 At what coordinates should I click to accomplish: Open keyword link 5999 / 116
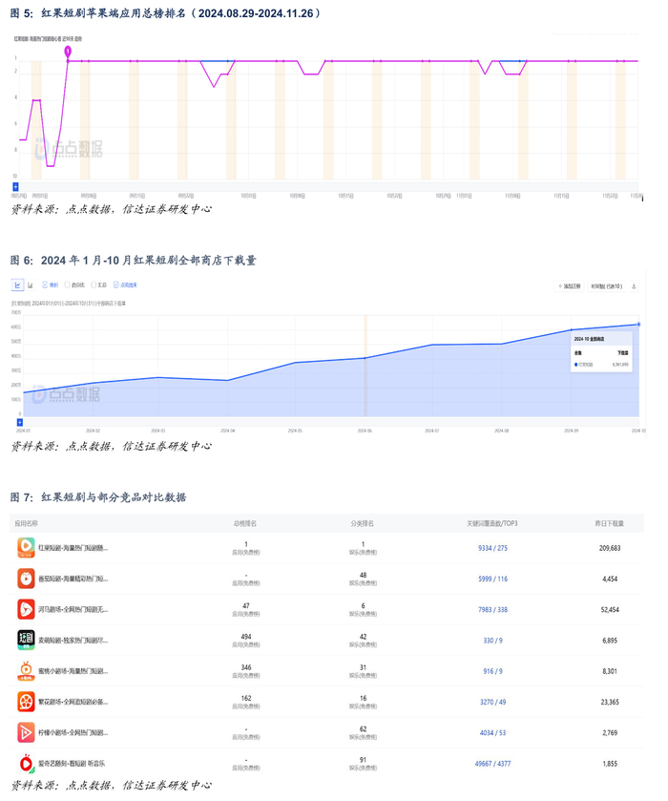[x=492, y=579]
